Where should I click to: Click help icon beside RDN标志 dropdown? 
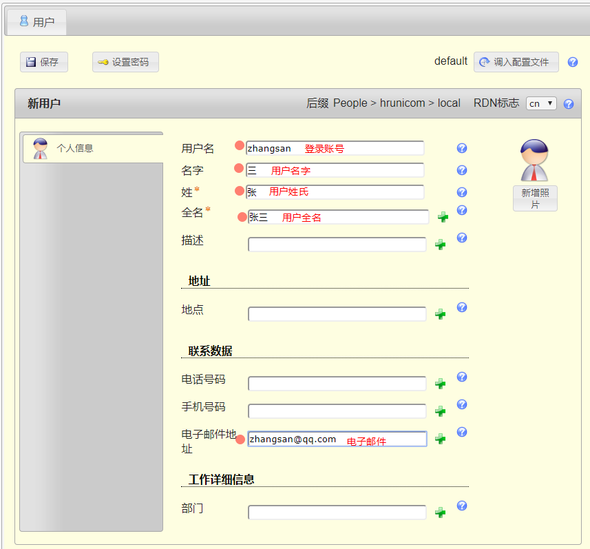[x=569, y=104]
